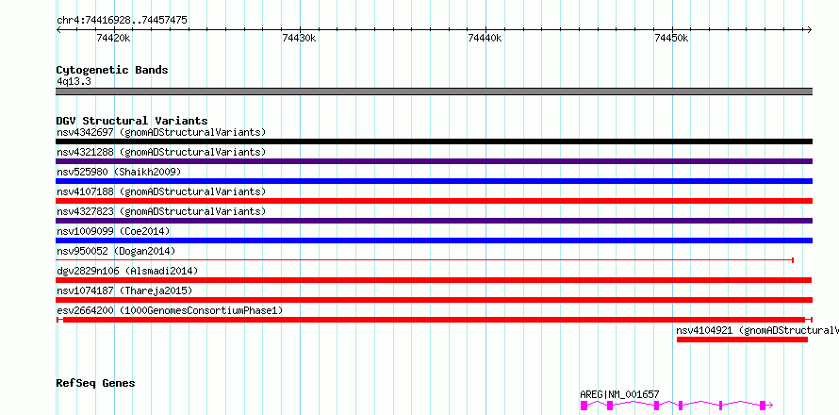Click the last AREG exon with arrow
Image resolution: width=839 pixels, height=415 pixels.
click(765, 406)
